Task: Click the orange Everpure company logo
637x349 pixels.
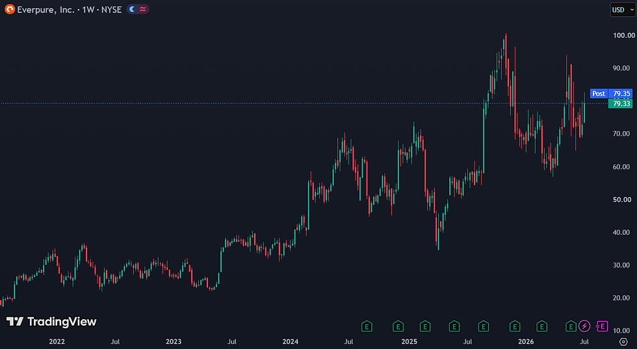Action: [x=10, y=9]
